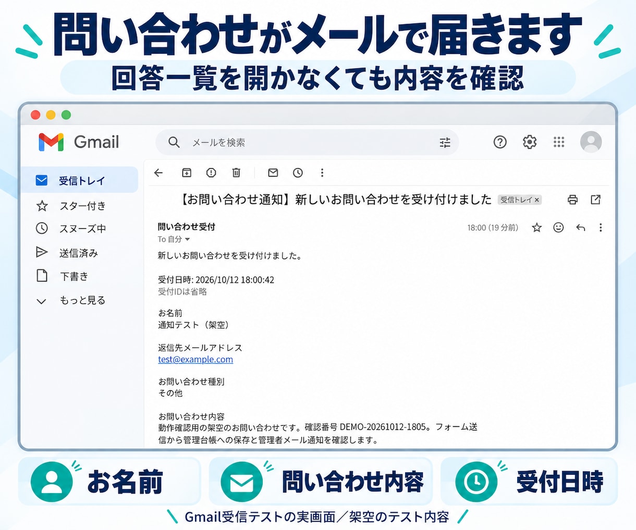Add an emoji reaction
The image size is (636, 530).
coord(558,227)
